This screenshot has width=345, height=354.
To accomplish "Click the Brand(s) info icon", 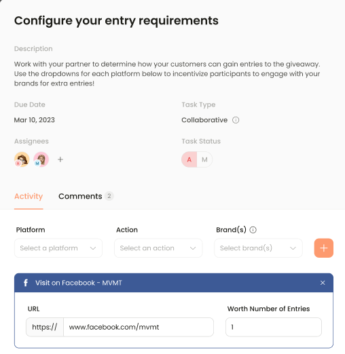I will (253, 230).
